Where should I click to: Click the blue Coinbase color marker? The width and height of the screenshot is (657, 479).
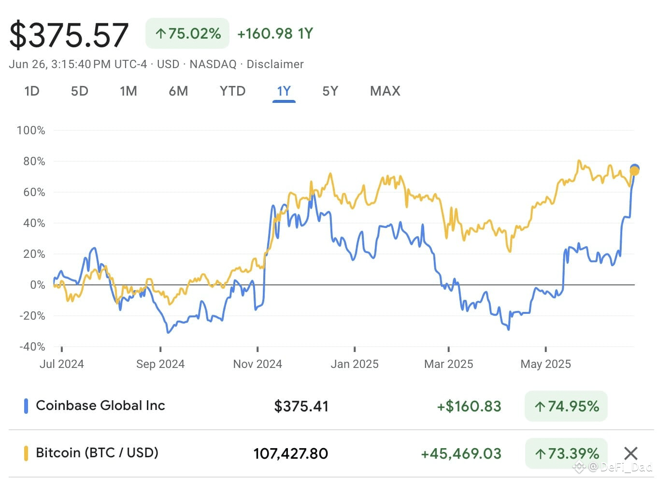pyautogui.click(x=26, y=406)
